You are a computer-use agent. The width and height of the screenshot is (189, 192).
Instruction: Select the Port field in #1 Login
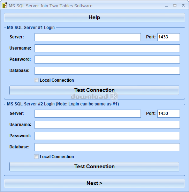click(x=168, y=37)
